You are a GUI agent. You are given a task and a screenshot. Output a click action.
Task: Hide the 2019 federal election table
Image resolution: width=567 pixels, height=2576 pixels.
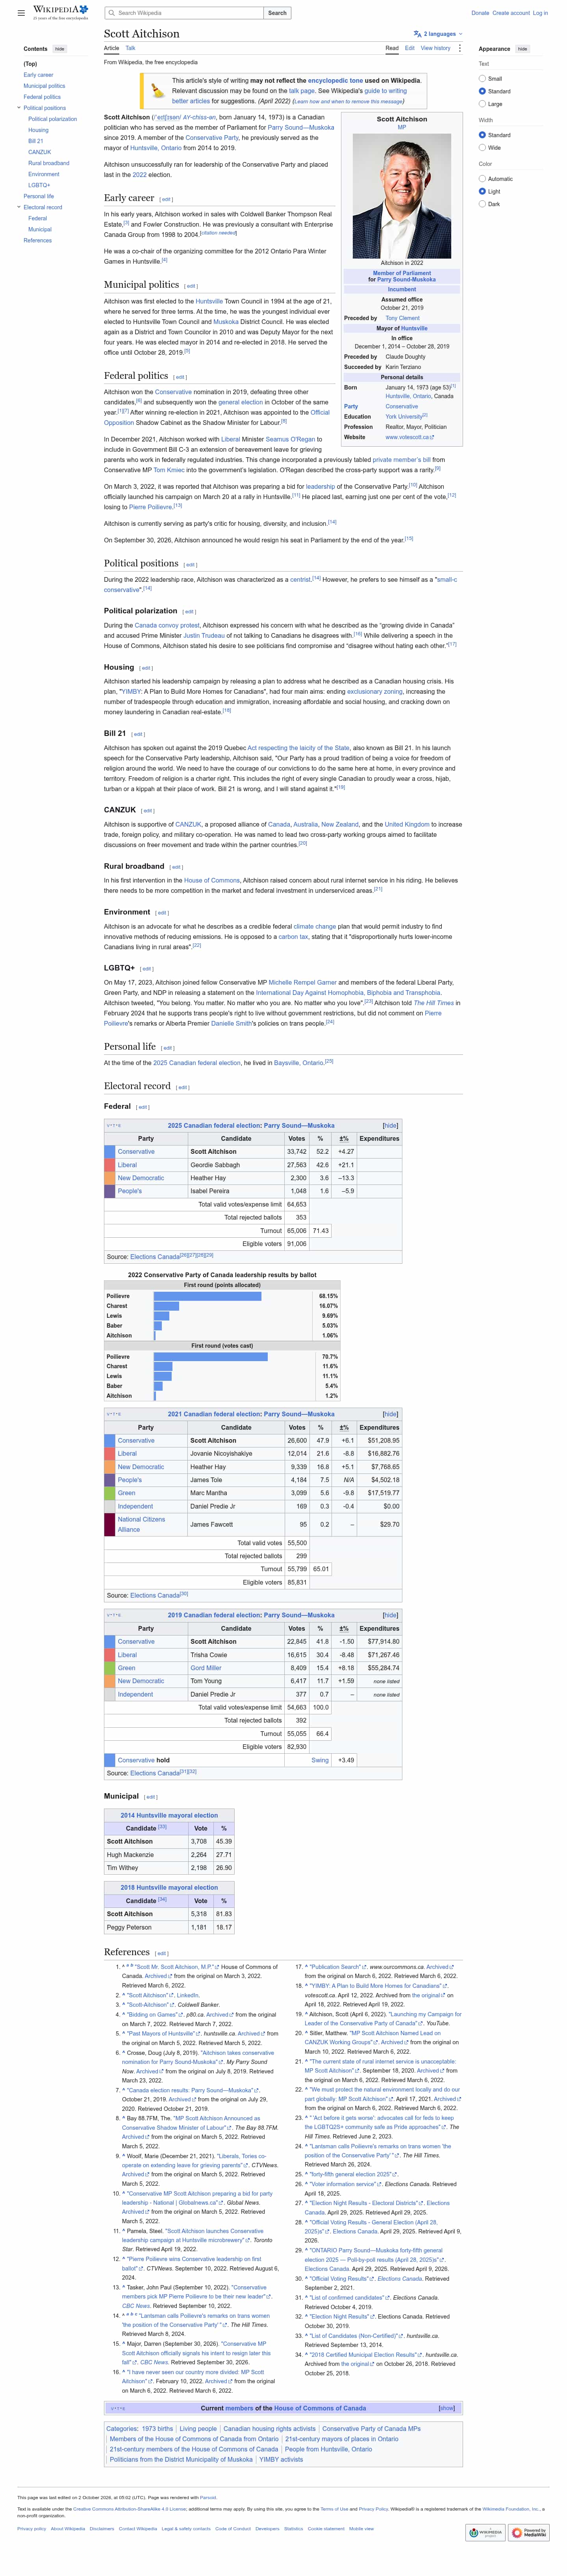tap(390, 1615)
